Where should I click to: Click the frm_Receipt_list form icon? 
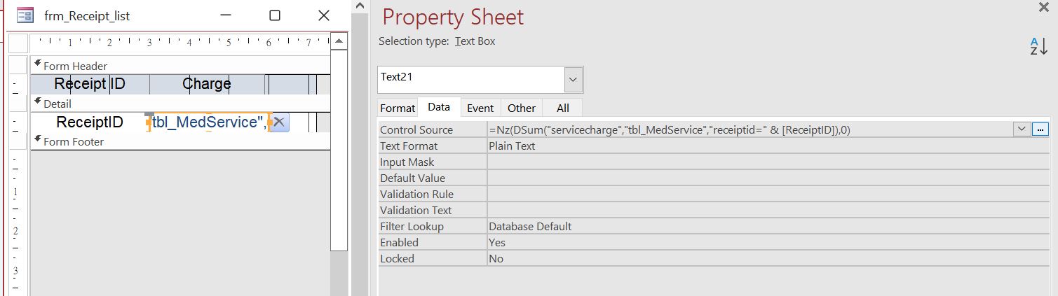click(x=25, y=15)
